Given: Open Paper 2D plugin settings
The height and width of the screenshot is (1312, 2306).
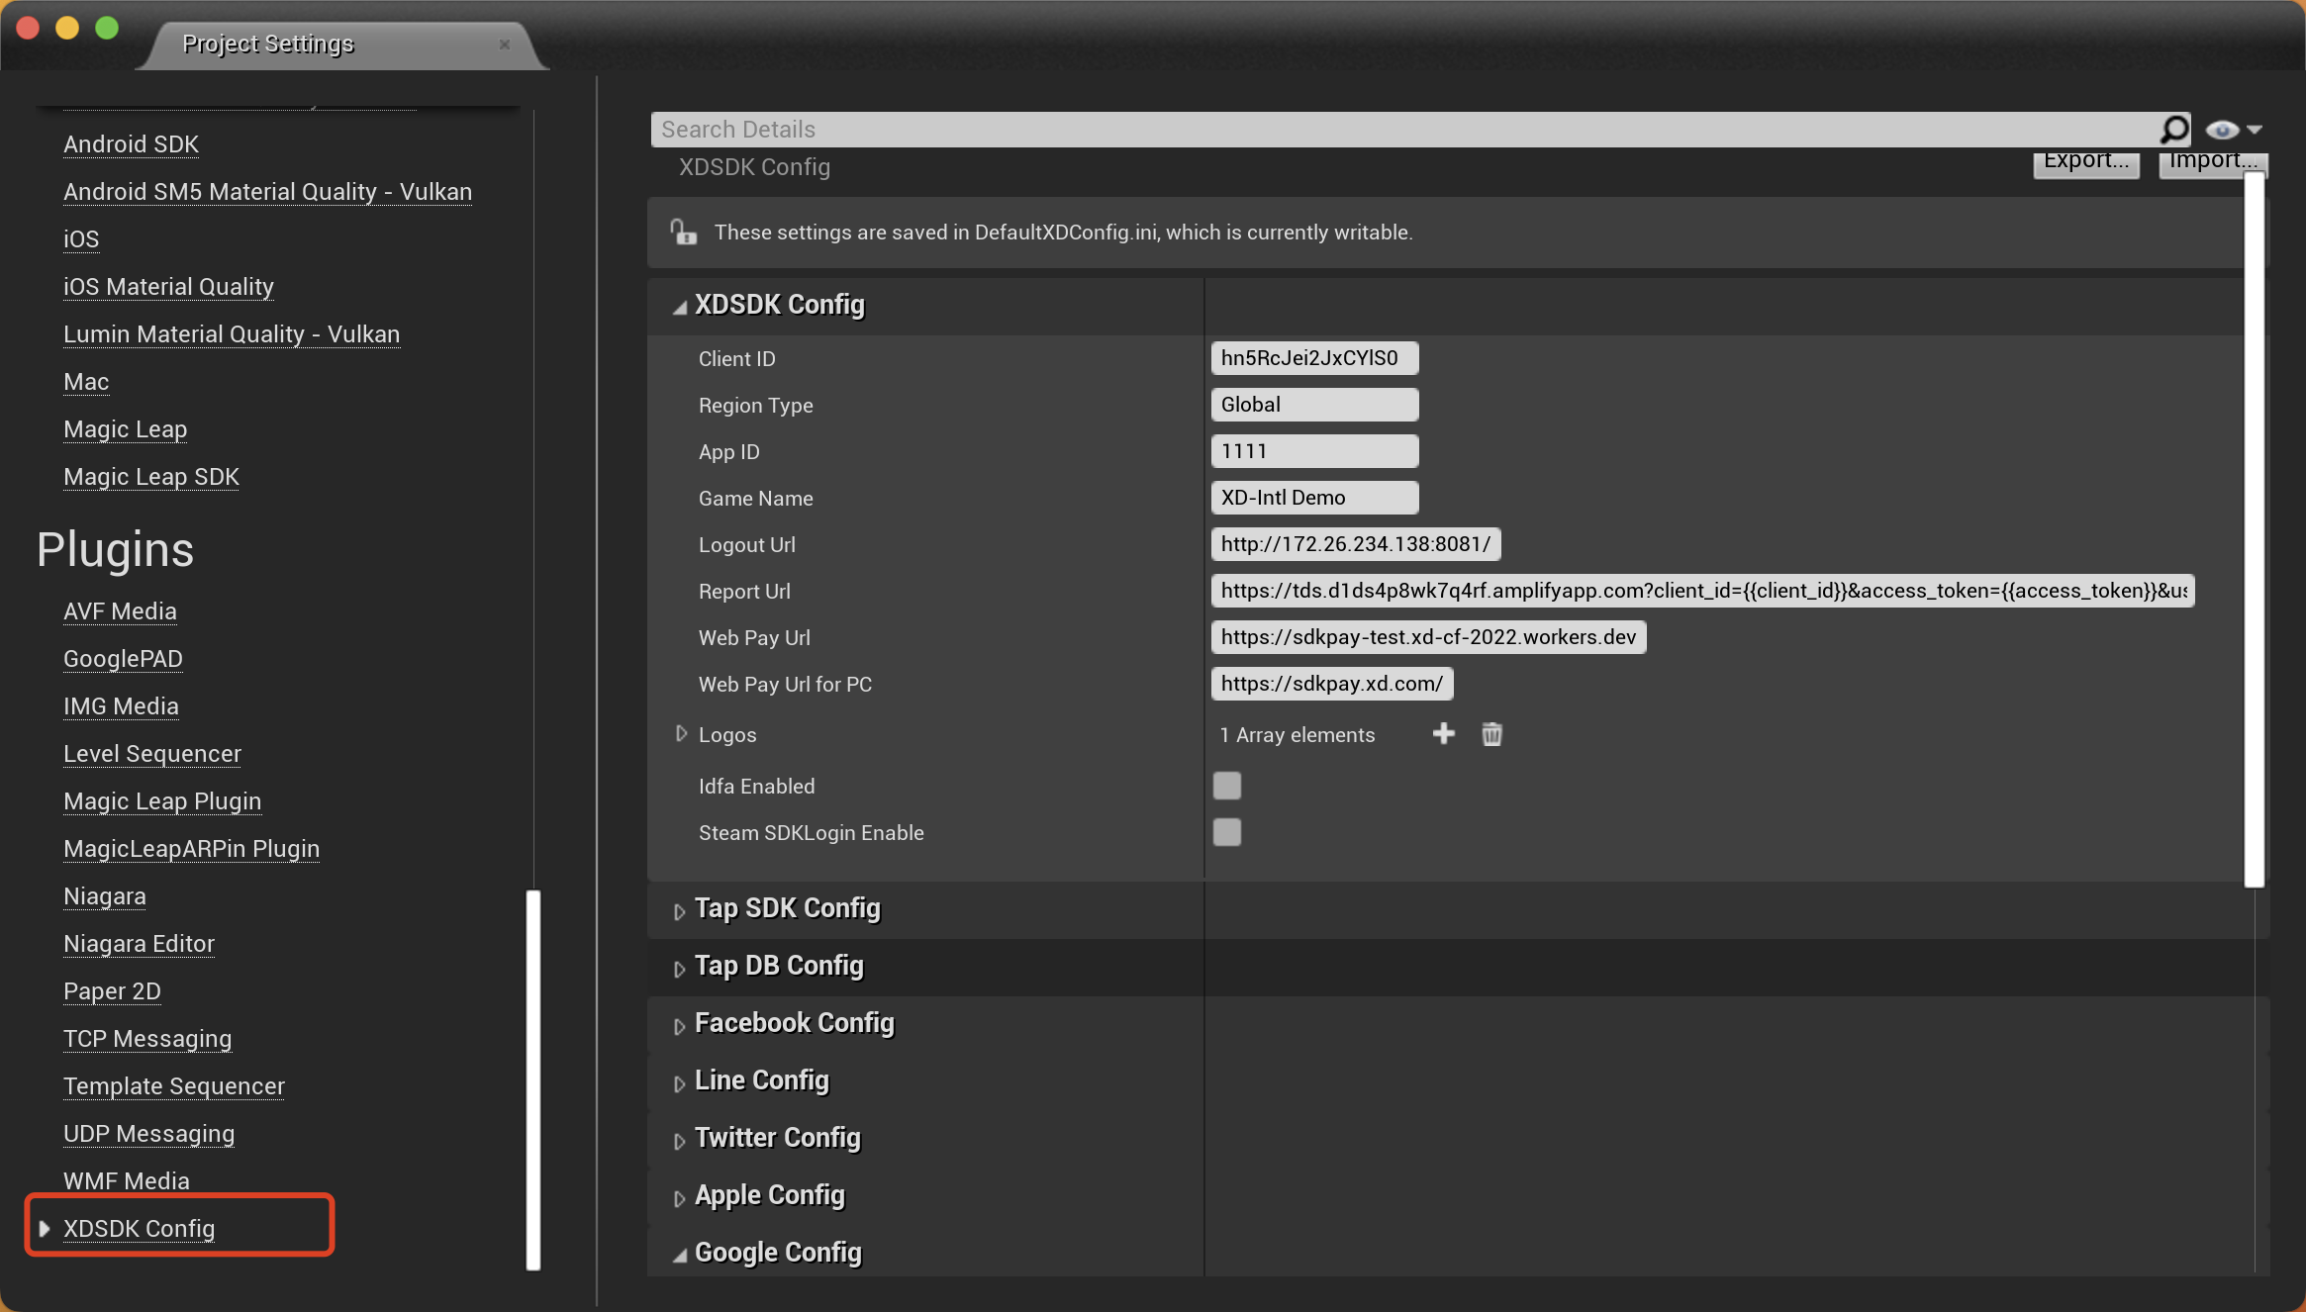Looking at the screenshot, I should tap(112, 991).
